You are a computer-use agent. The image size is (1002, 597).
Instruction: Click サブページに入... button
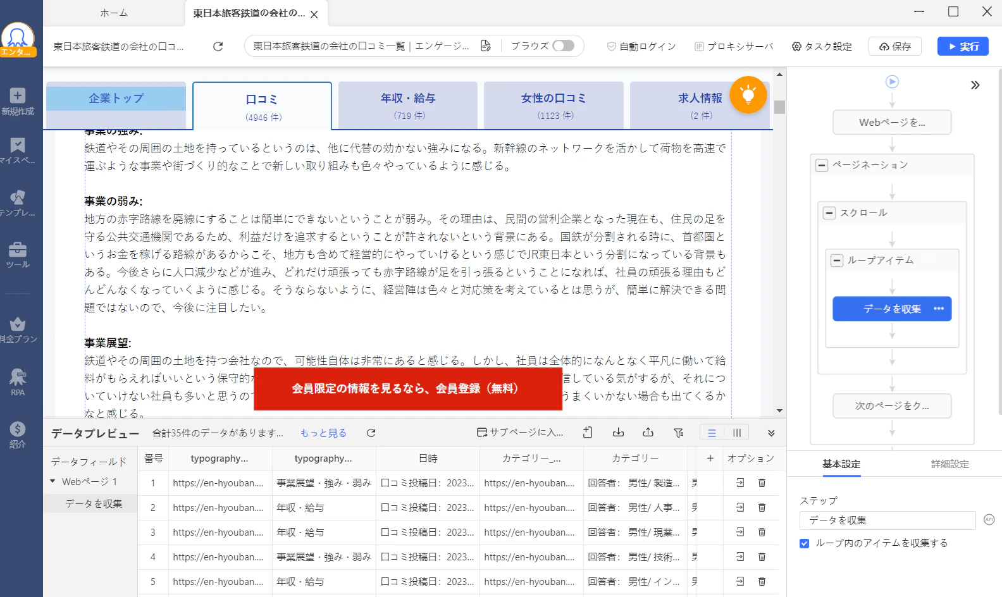520,432
